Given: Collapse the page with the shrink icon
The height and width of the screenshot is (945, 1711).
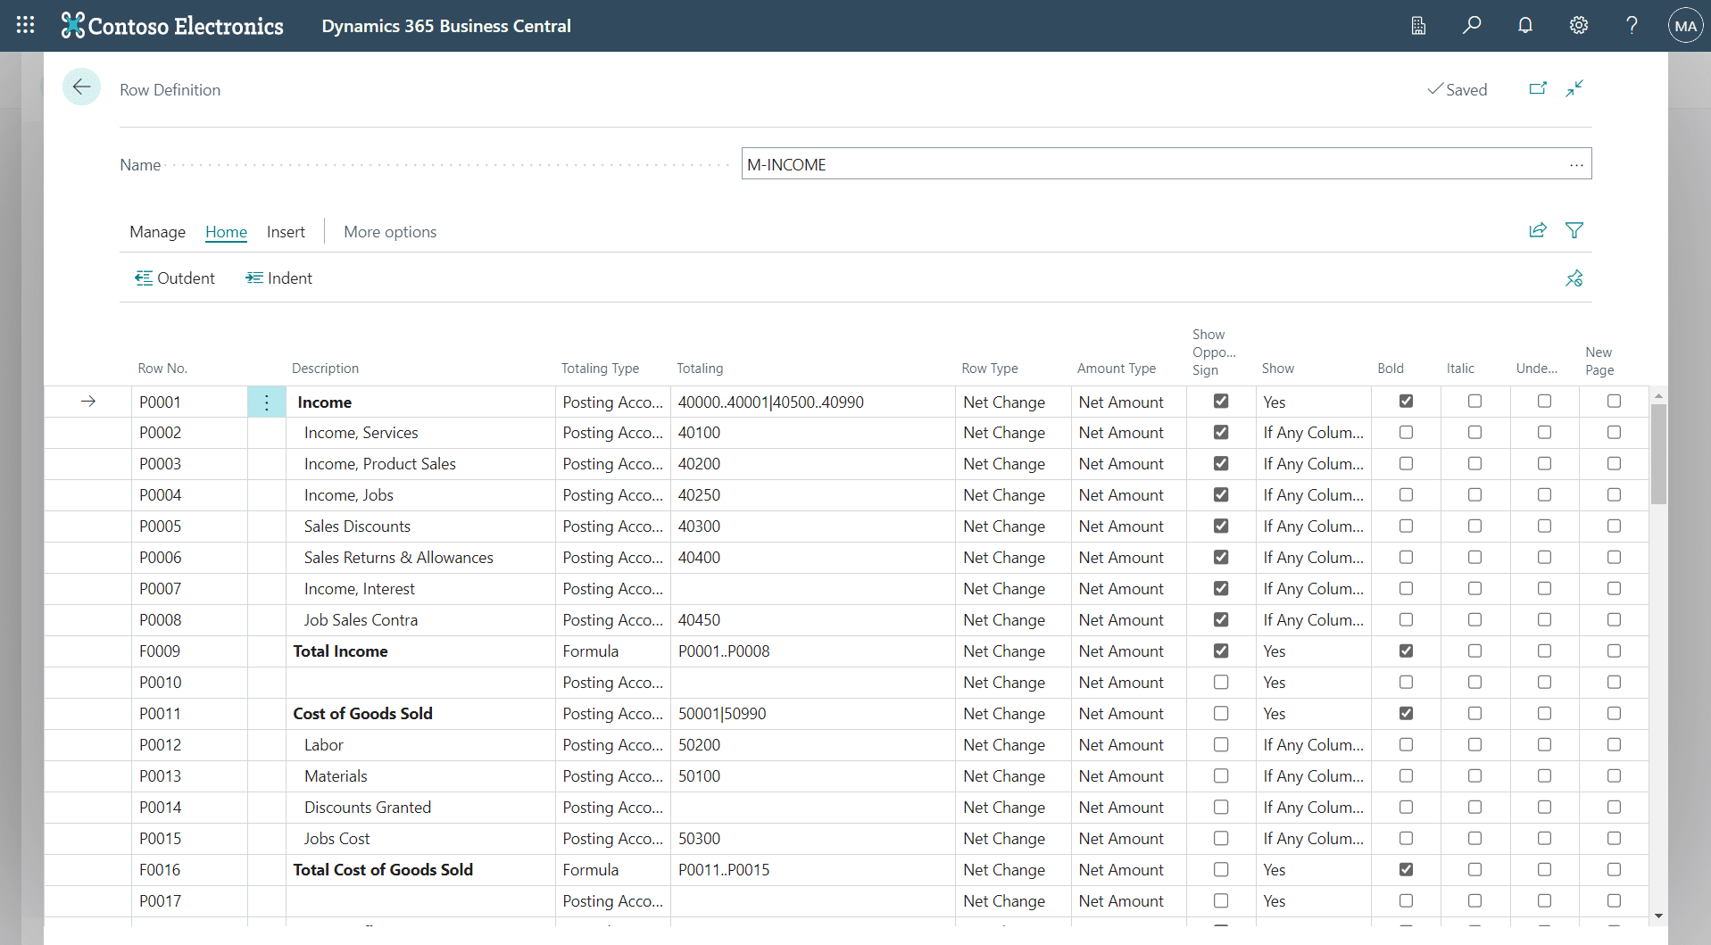Looking at the screenshot, I should click(x=1574, y=88).
